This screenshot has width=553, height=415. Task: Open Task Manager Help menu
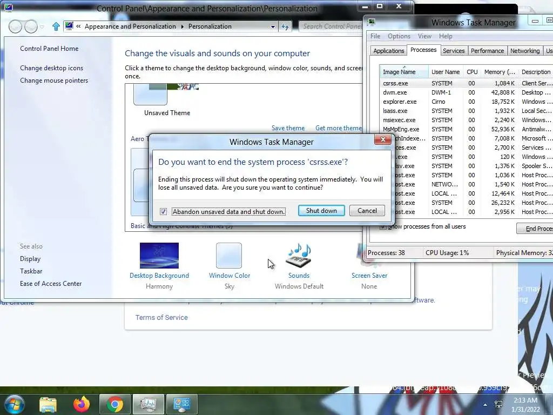446,36
